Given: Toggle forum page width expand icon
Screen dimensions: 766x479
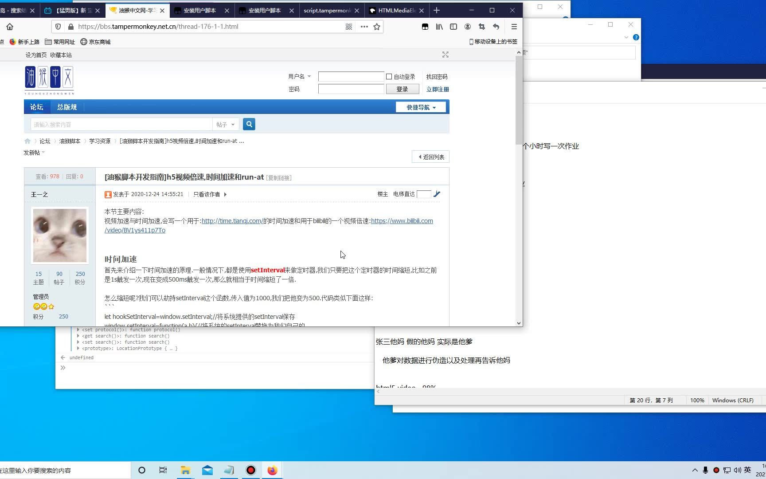Looking at the screenshot, I should tap(446, 55).
